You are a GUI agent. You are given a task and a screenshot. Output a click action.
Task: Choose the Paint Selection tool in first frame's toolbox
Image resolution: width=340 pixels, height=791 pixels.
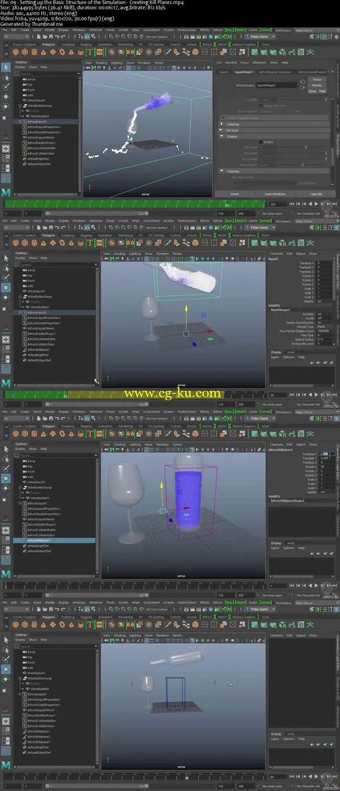point(5,87)
